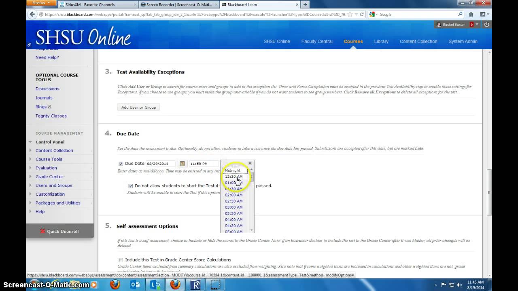
Task: Click the network icon in the system tray
Action: point(452,285)
